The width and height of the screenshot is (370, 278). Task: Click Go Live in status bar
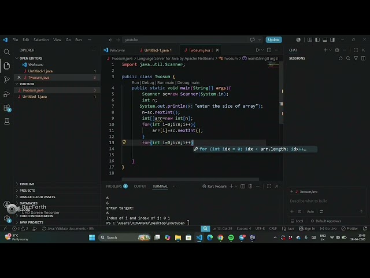(x=328, y=228)
